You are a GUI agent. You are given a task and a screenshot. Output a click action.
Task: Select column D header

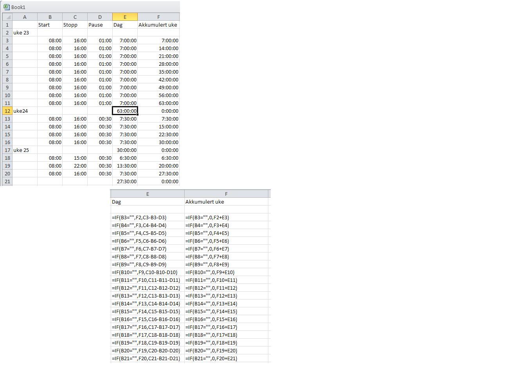pyautogui.click(x=100, y=17)
